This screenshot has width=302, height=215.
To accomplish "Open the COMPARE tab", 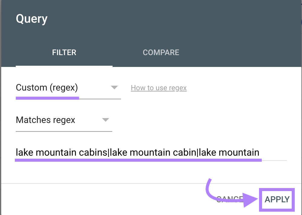I will click(x=161, y=52).
